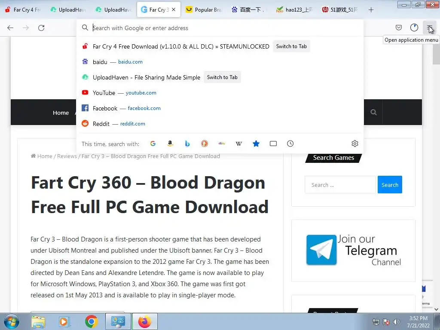440x330 pixels.
Task: Launch Chrome from the taskbar
Action: coord(91,321)
